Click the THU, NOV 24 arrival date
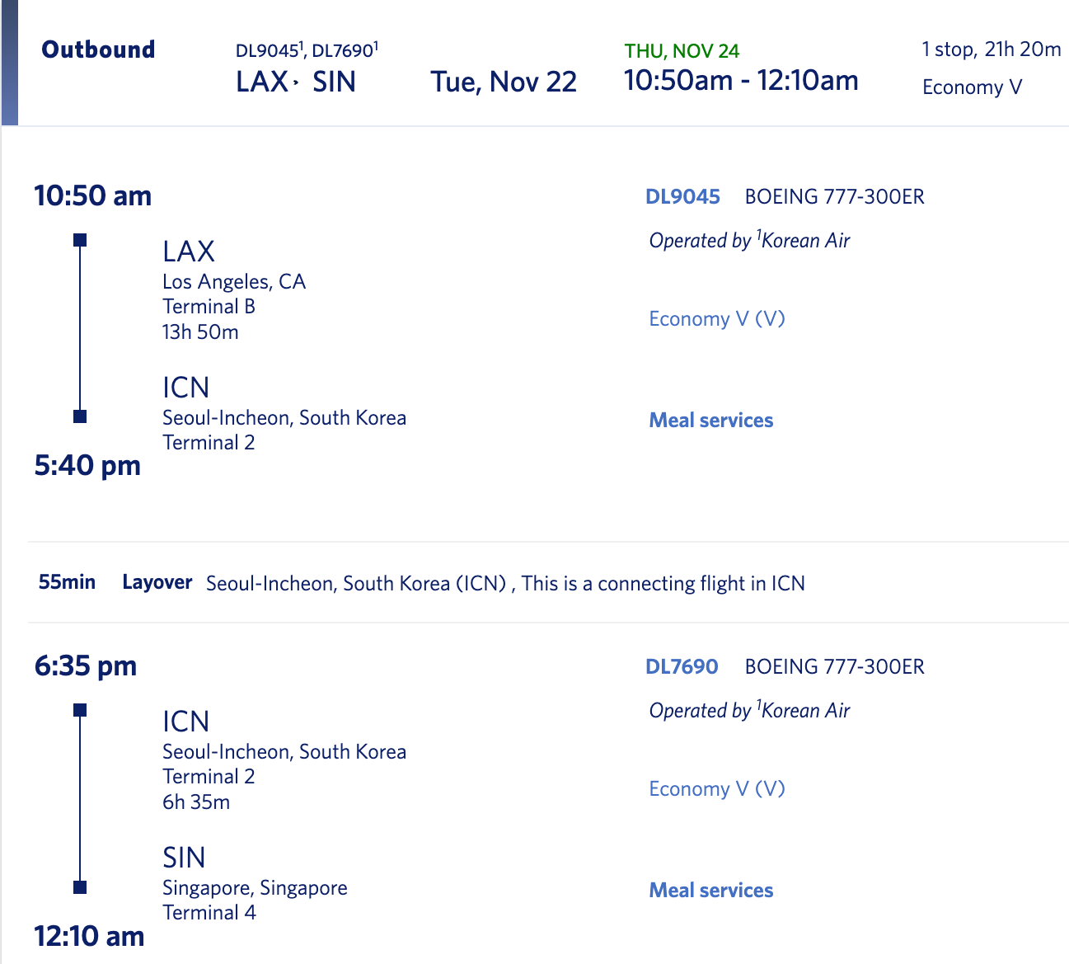The height and width of the screenshot is (964, 1069). [682, 51]
